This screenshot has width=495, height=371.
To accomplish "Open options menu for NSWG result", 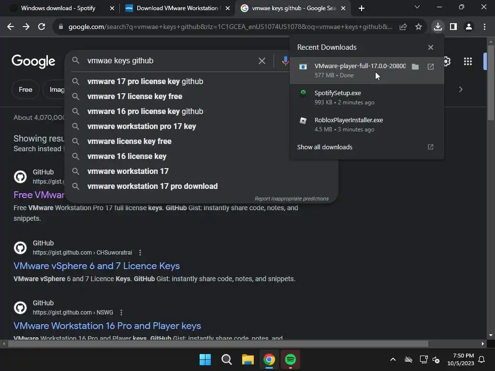I will [121, 313].
